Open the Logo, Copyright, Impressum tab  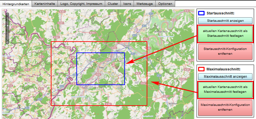(x=81, y=4)
